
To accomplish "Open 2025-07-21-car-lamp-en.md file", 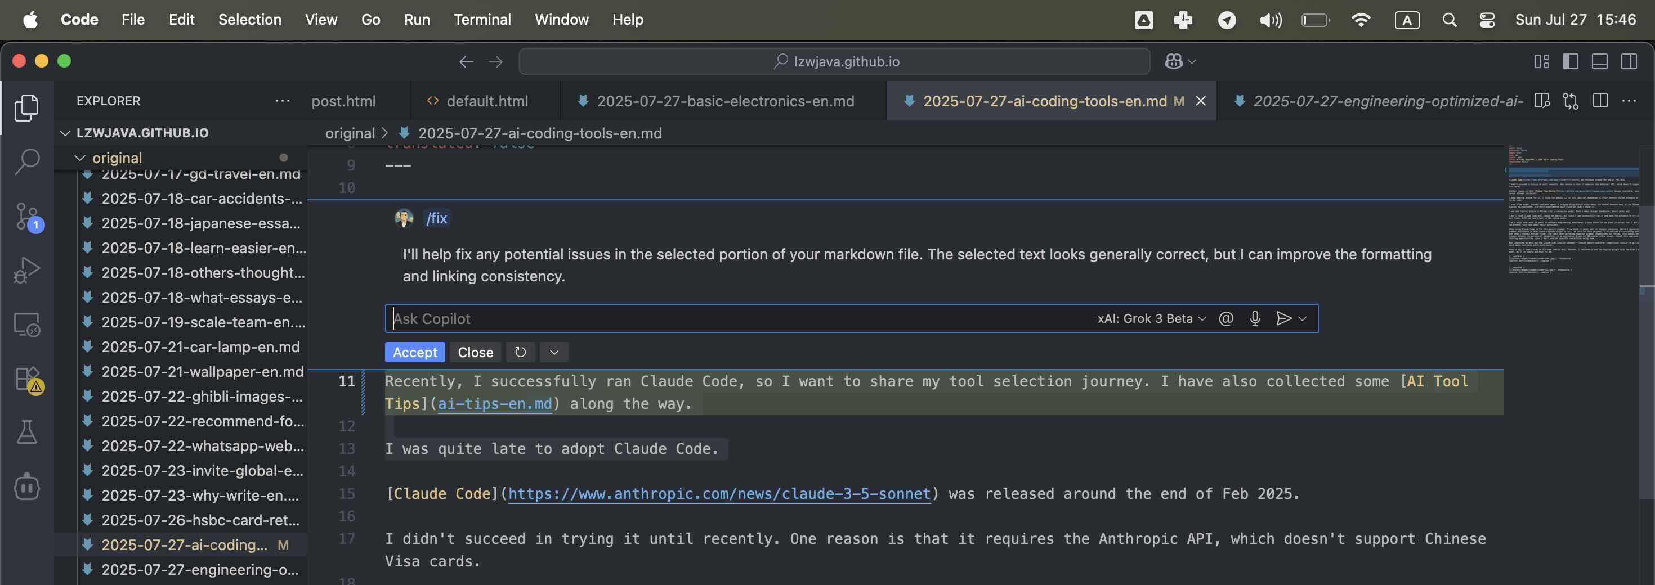I will [x=200, y=346].
